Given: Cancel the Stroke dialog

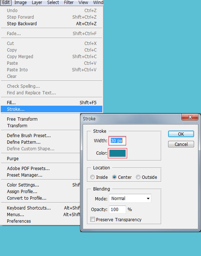Looking at the screenshot, I should [181, 144].
